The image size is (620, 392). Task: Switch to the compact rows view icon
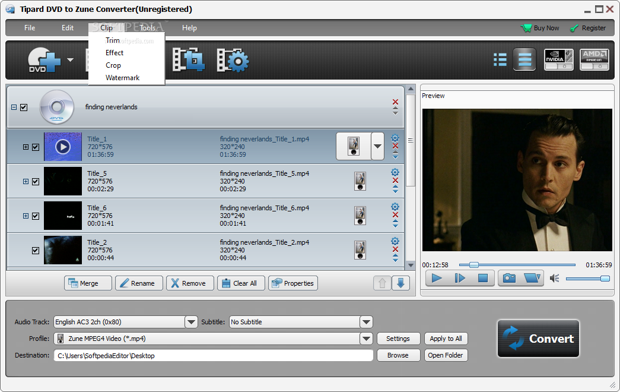(x=524, y=60)
